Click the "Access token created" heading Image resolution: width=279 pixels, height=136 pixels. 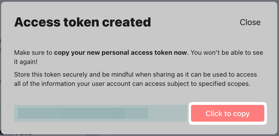pyautogui.click(x=83, y=22)
